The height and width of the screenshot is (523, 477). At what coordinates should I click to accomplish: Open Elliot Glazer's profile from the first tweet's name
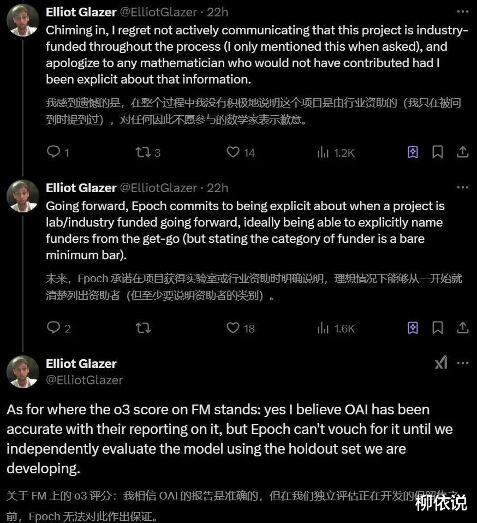[81, 12]
